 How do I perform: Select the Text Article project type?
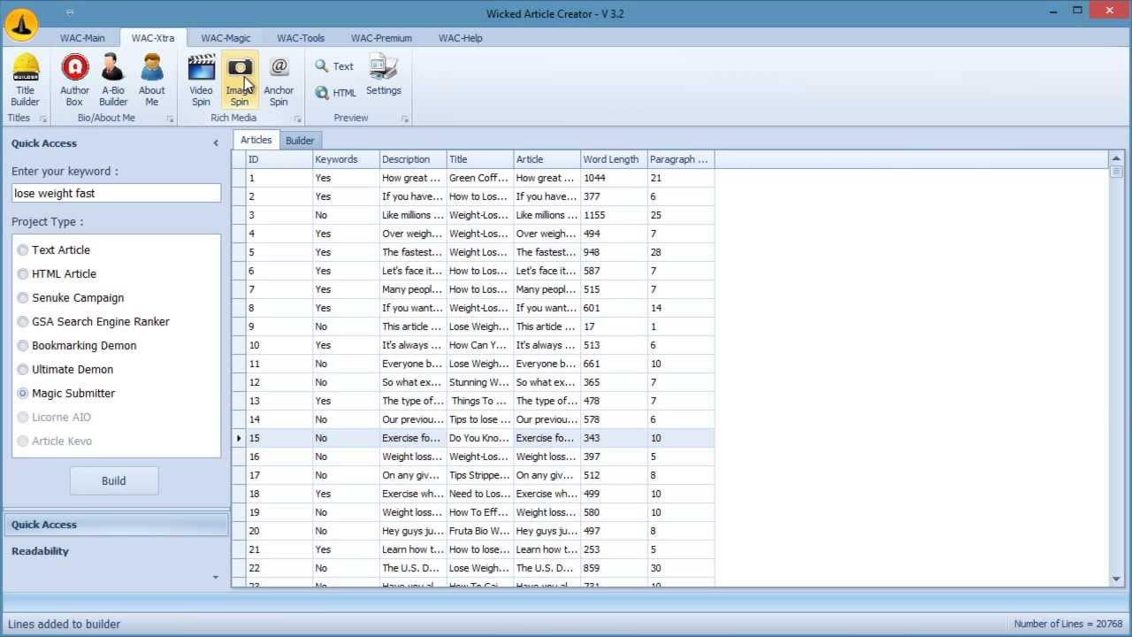pos(54,250)
